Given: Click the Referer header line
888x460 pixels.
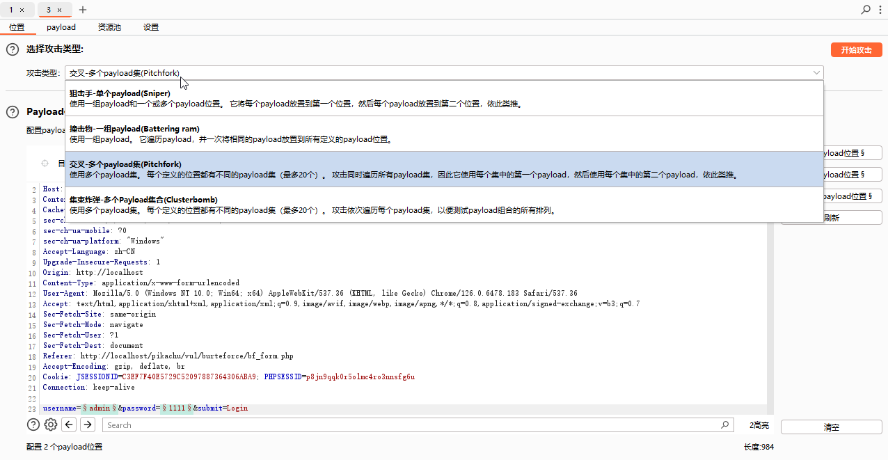Looking at the screenshot, I should [168, 356].
